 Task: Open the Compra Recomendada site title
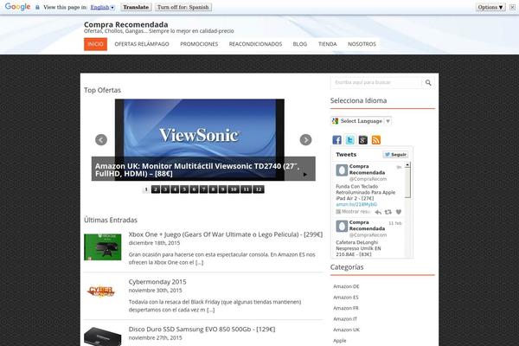click(x=125, y=24)
